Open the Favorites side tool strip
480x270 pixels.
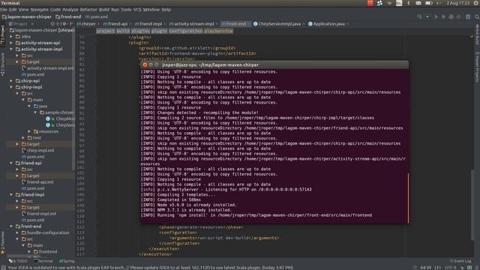point(3,243)
